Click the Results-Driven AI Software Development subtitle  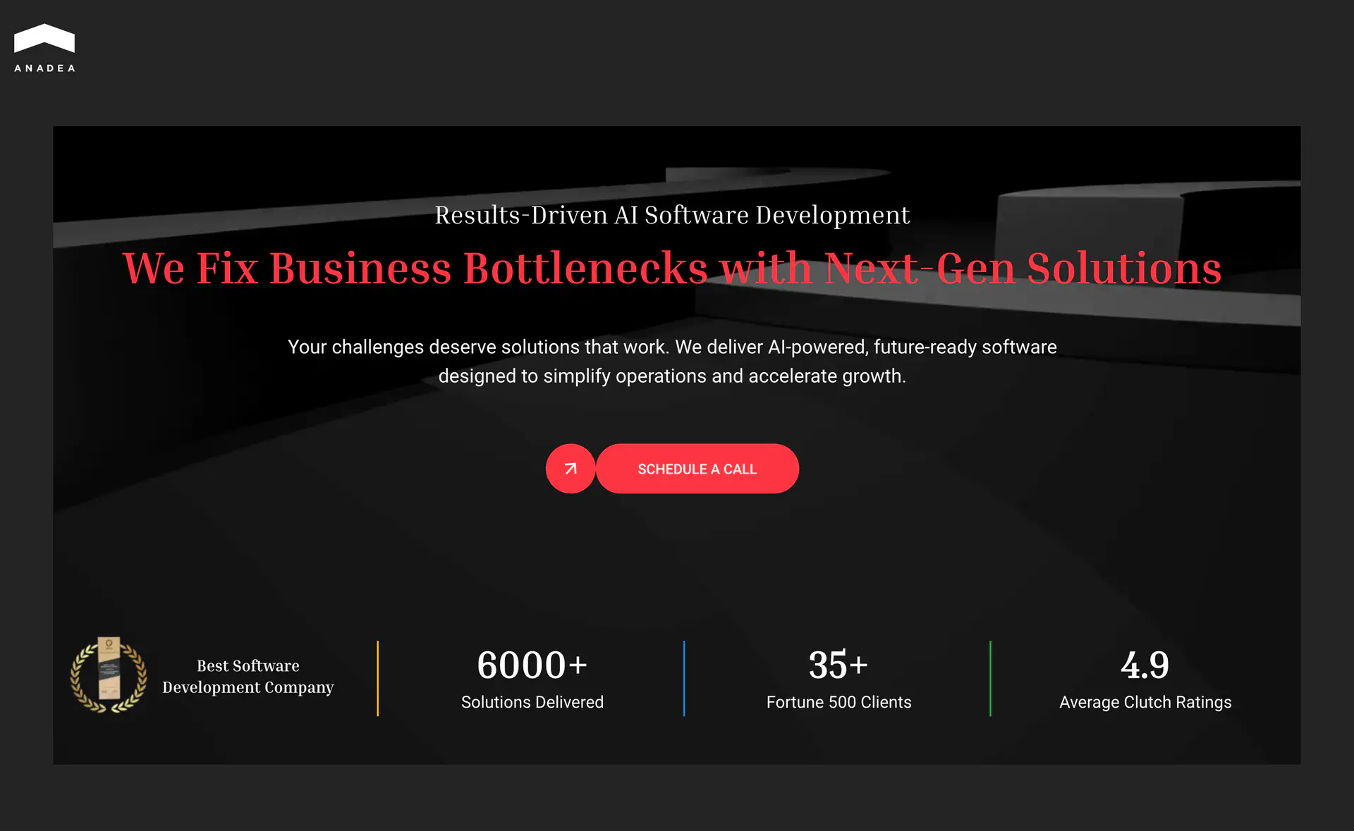click(671, 215)
